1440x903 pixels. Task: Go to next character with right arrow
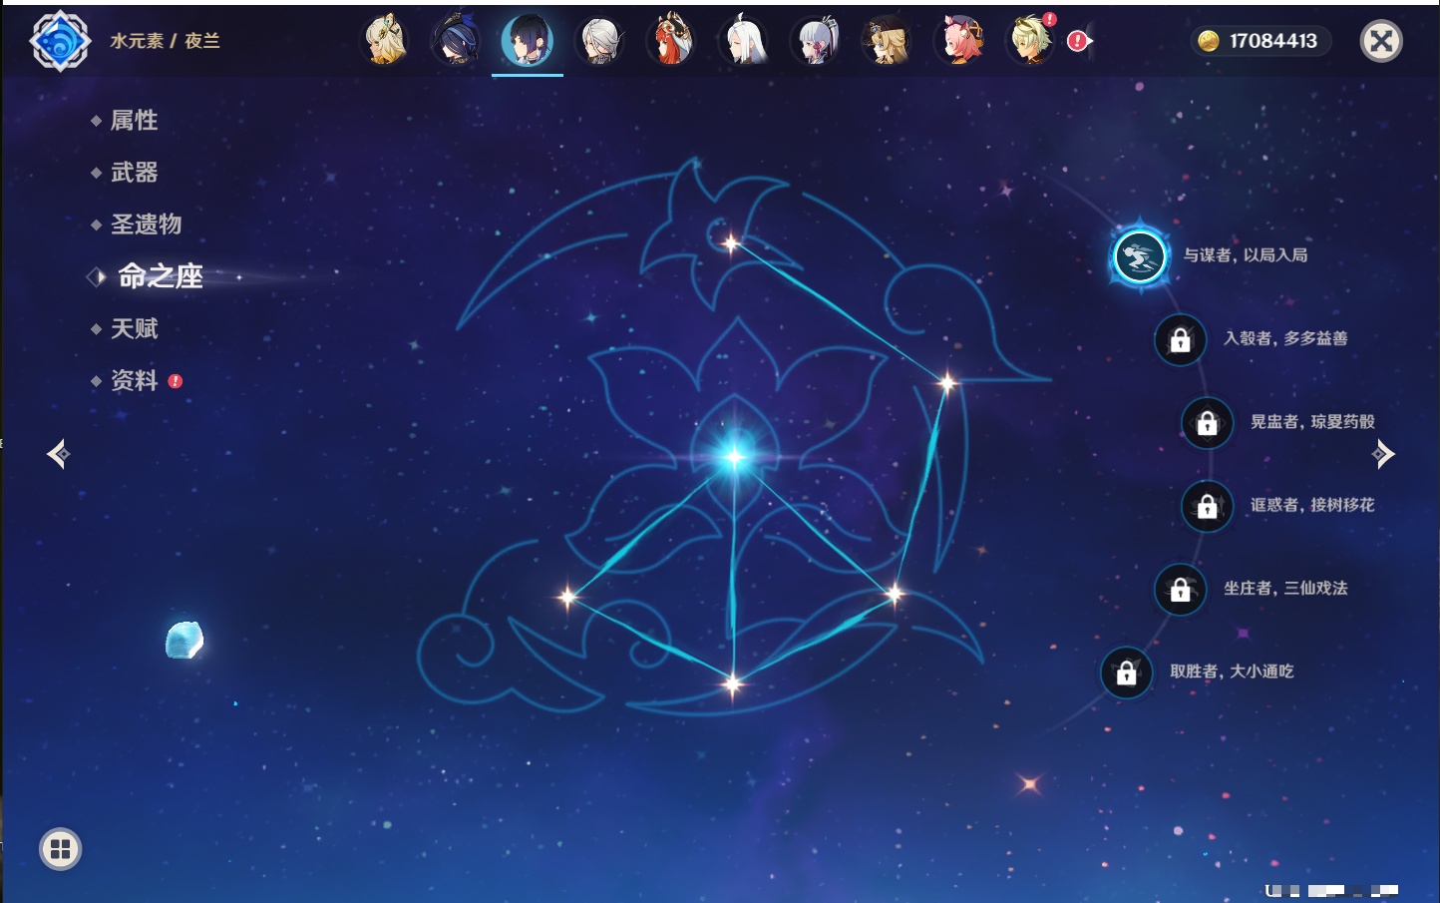click(1383, 454)
